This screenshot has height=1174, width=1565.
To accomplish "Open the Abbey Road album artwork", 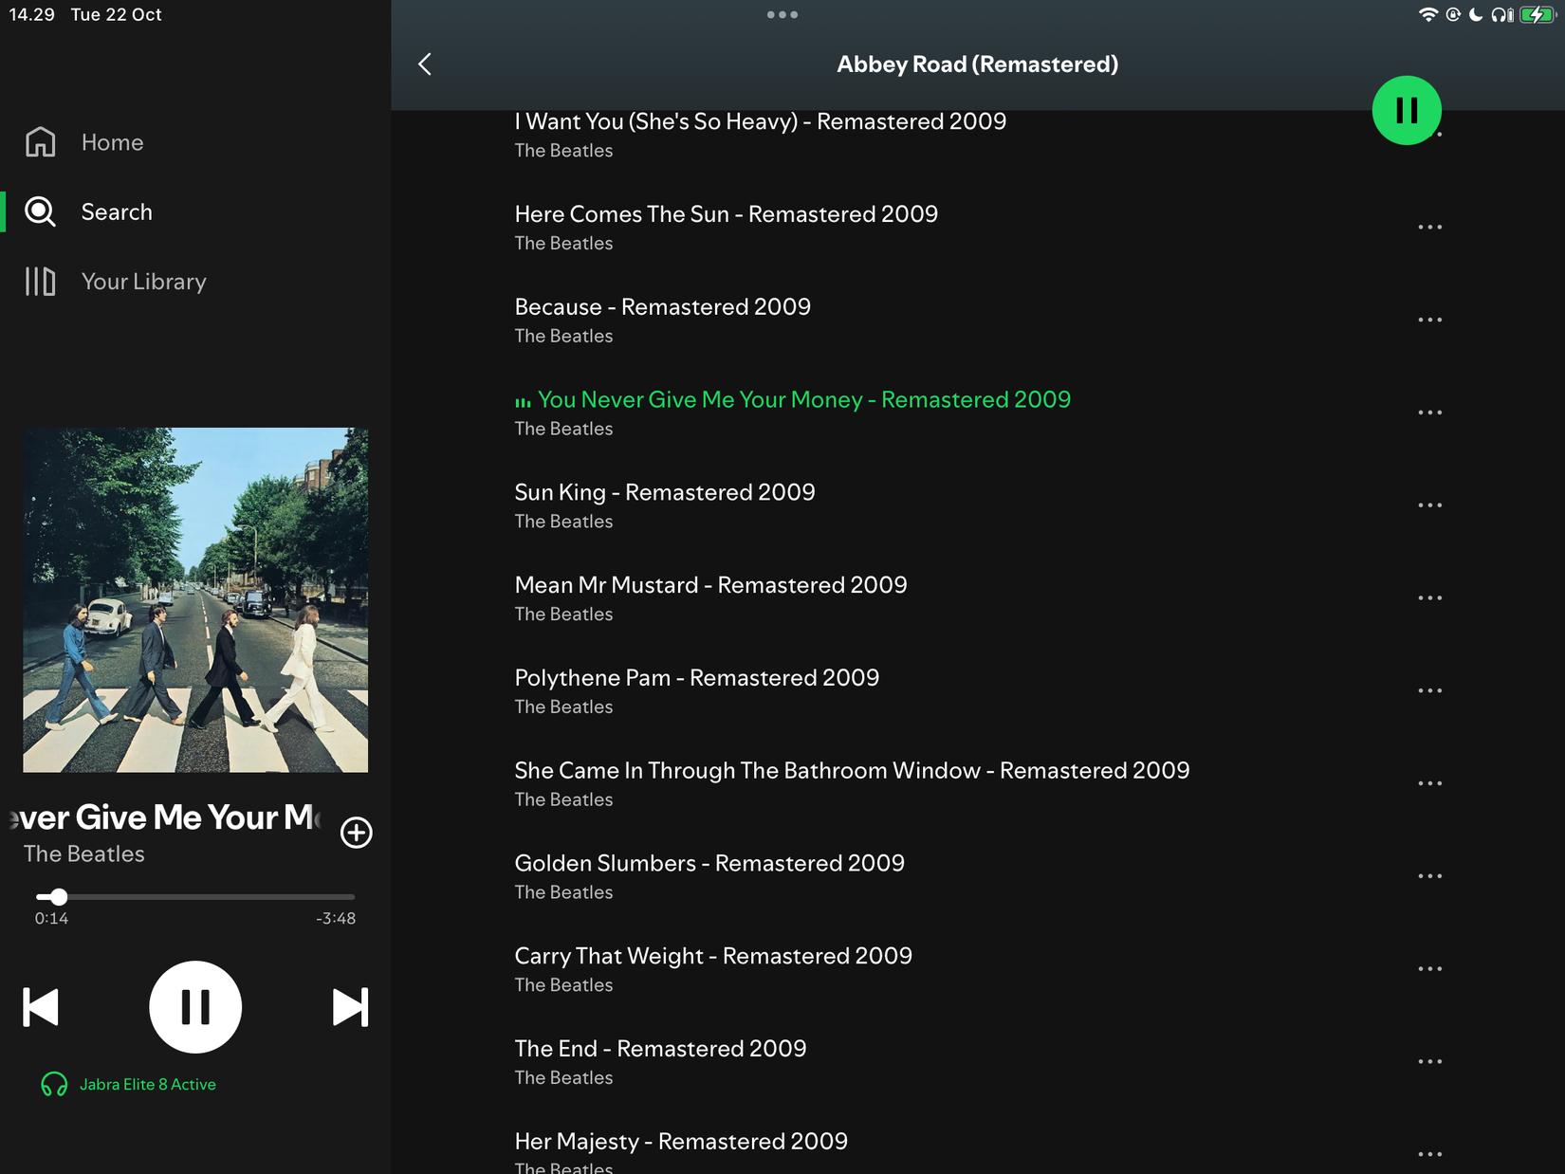I will point(195,599).
